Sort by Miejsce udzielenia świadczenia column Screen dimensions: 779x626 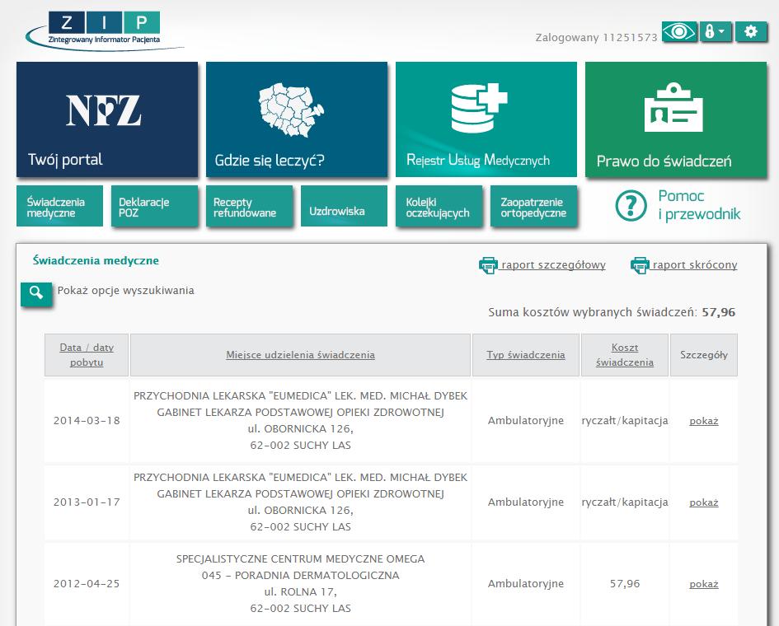[300, 355]
